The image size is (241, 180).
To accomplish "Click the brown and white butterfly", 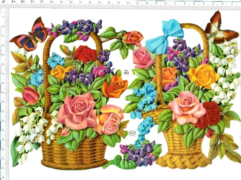I will point(221,28).
